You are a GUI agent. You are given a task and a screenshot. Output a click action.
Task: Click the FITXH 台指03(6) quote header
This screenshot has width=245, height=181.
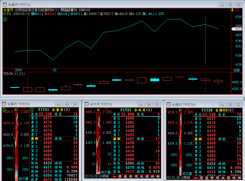pos(218,110)
